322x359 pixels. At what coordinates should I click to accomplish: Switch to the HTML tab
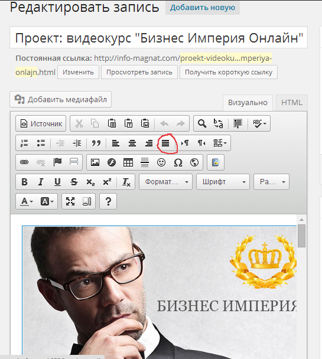tap(292, 103)
